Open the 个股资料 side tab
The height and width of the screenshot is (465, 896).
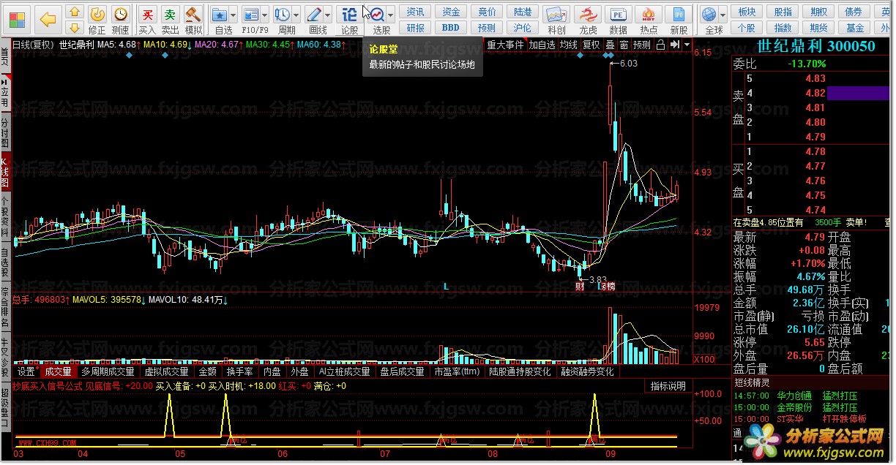5,215
